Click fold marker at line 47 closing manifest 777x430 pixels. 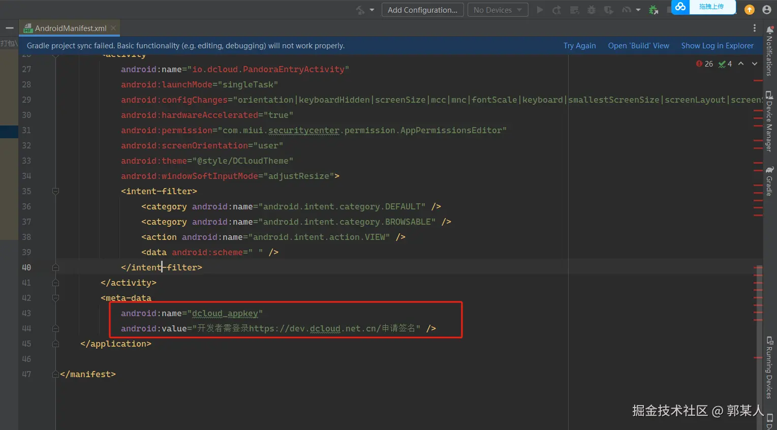[x=55, y=374]
